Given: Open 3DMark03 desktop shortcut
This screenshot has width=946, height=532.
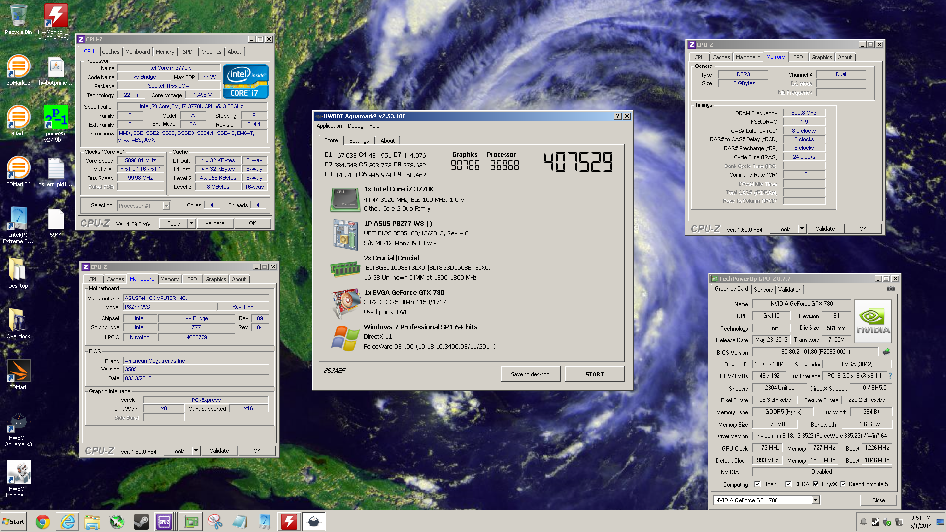Looking at the screenshot, I should tap(18, 70).
